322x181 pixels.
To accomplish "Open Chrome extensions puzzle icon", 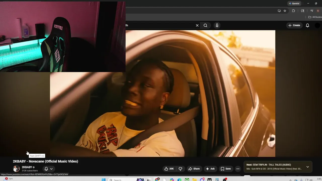I will click(x=293, y=11).
